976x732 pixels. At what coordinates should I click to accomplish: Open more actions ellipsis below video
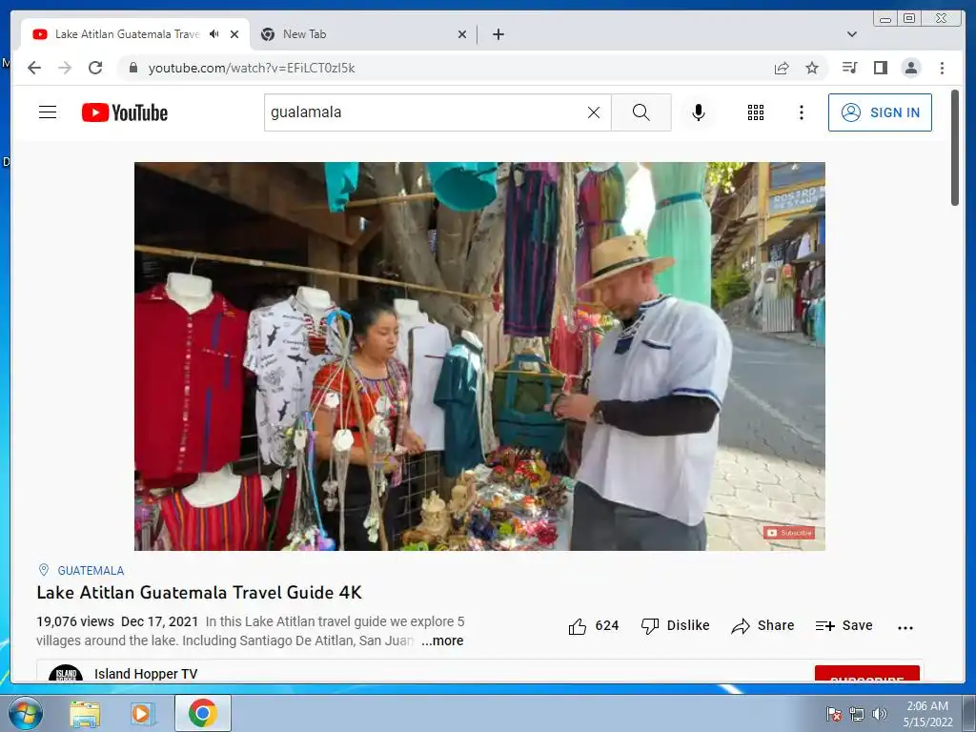point(905,627)
